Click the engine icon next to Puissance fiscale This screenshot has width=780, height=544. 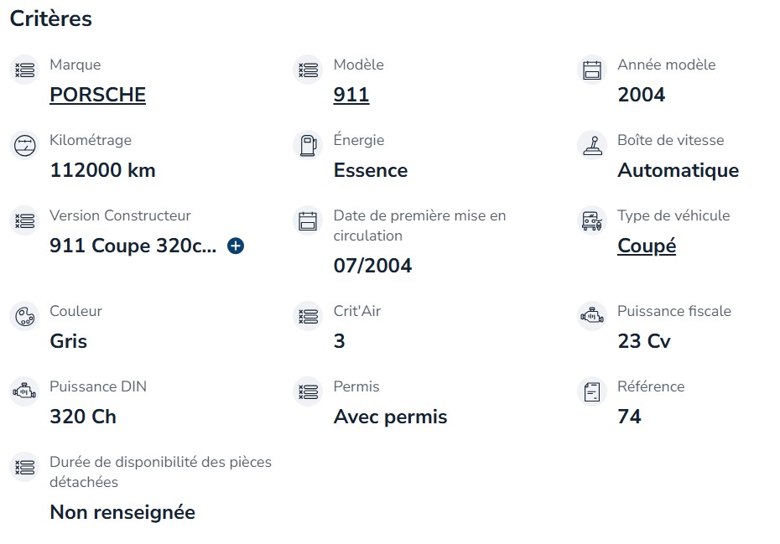[x=592, y=316]
